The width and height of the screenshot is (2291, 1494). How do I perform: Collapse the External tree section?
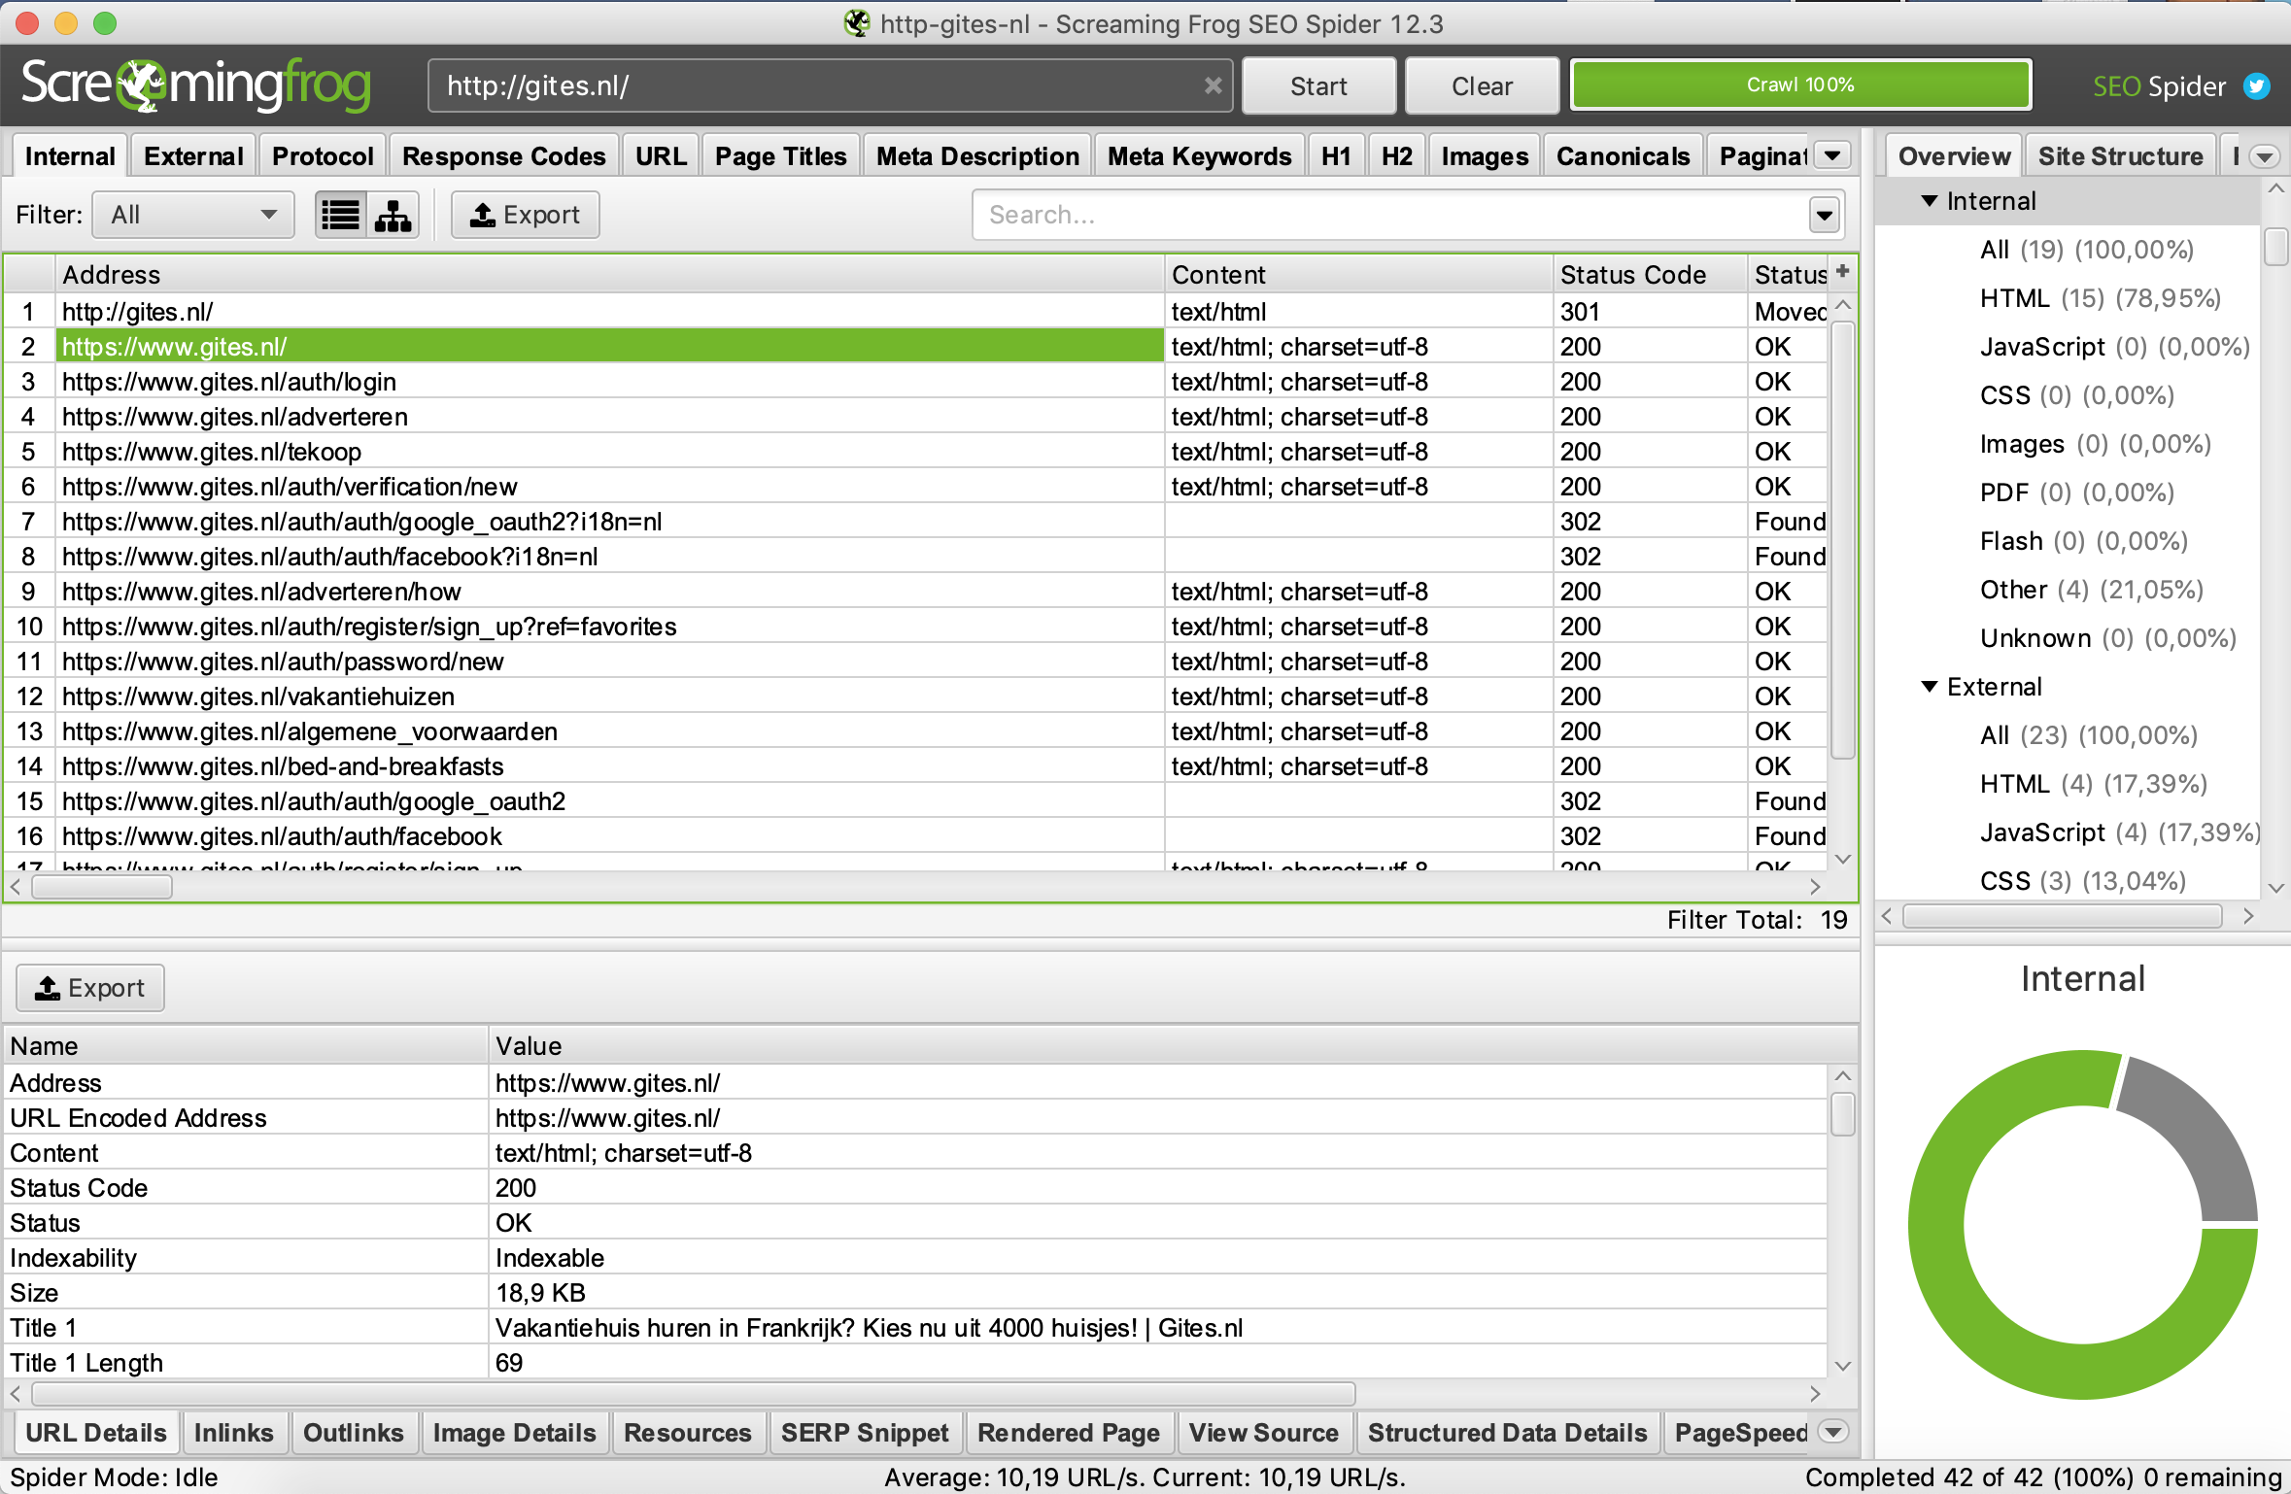pyautogui.click(x=1930, y=687)
